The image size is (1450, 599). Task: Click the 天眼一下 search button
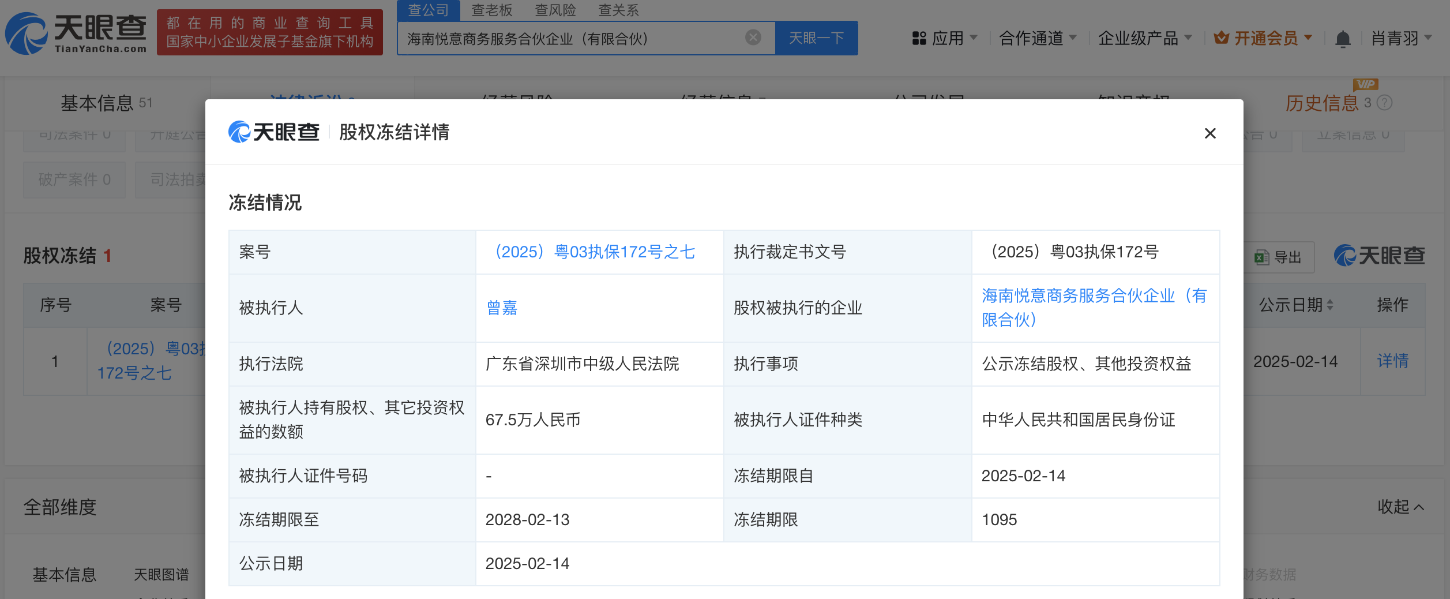(816, 38)
